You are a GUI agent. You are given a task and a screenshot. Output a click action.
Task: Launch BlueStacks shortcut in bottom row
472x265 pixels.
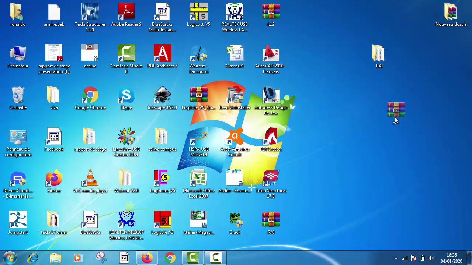pos(90,220)
